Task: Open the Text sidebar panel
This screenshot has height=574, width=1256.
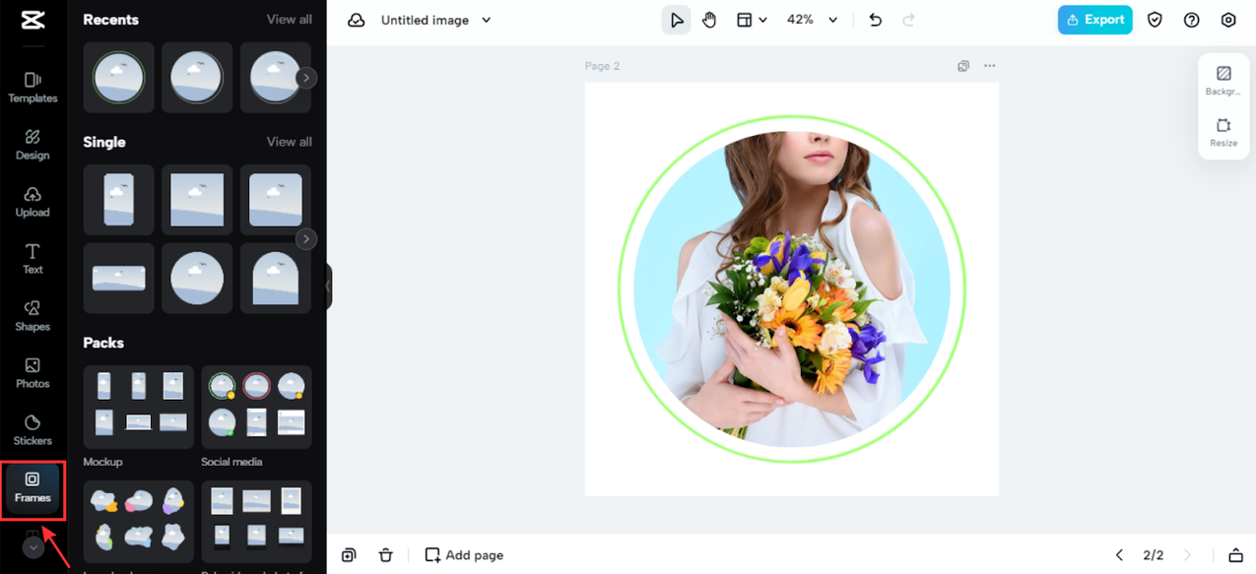Action: click(x=33, y=258)
